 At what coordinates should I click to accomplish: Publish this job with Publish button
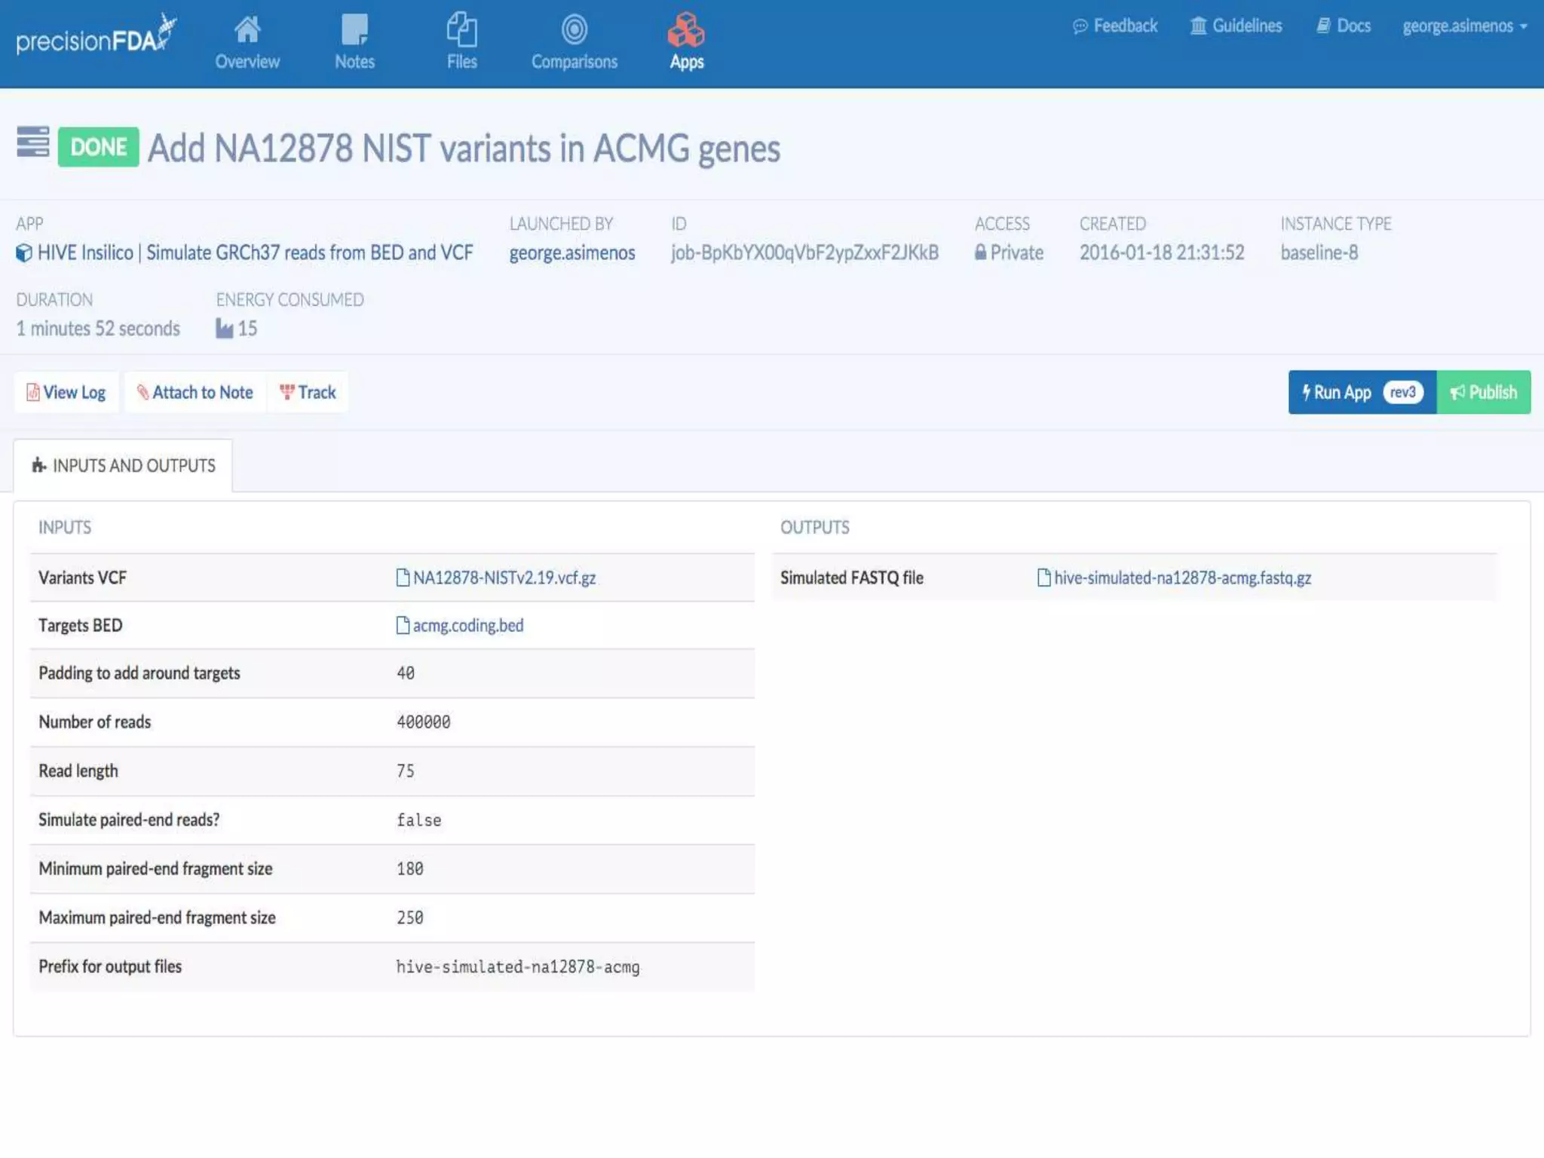tap(1483, 393)
